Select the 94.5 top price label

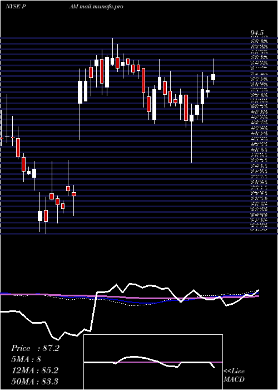click(257, 33)
